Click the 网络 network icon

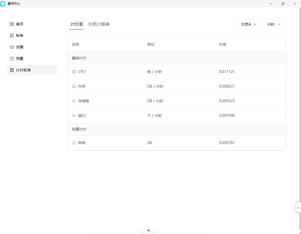coord(74,143)
